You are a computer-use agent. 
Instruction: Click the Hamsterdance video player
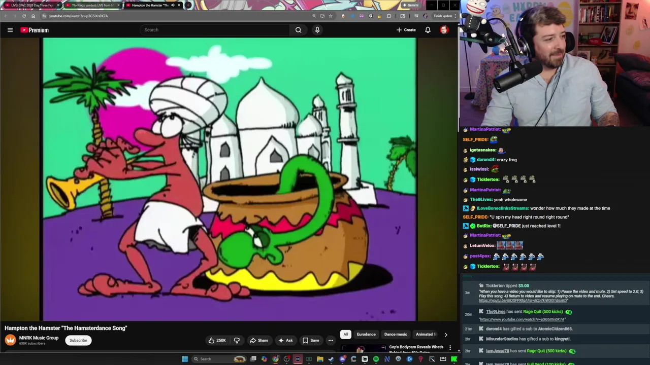click(229, 179)
